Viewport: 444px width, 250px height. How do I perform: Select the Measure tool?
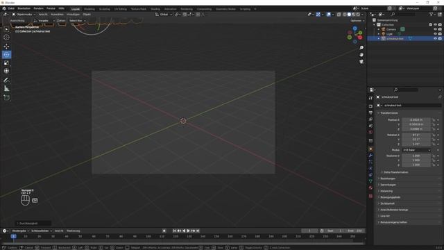[x=6, y=89]
